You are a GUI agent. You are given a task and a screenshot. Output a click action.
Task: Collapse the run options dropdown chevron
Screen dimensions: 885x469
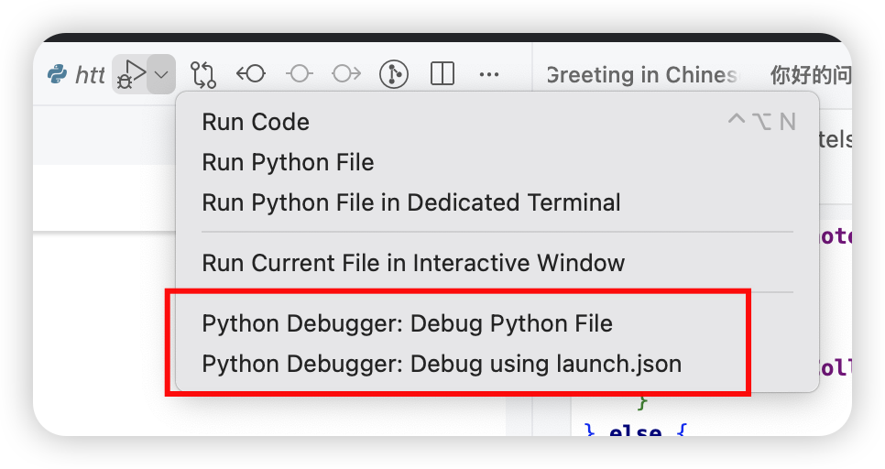161,74
